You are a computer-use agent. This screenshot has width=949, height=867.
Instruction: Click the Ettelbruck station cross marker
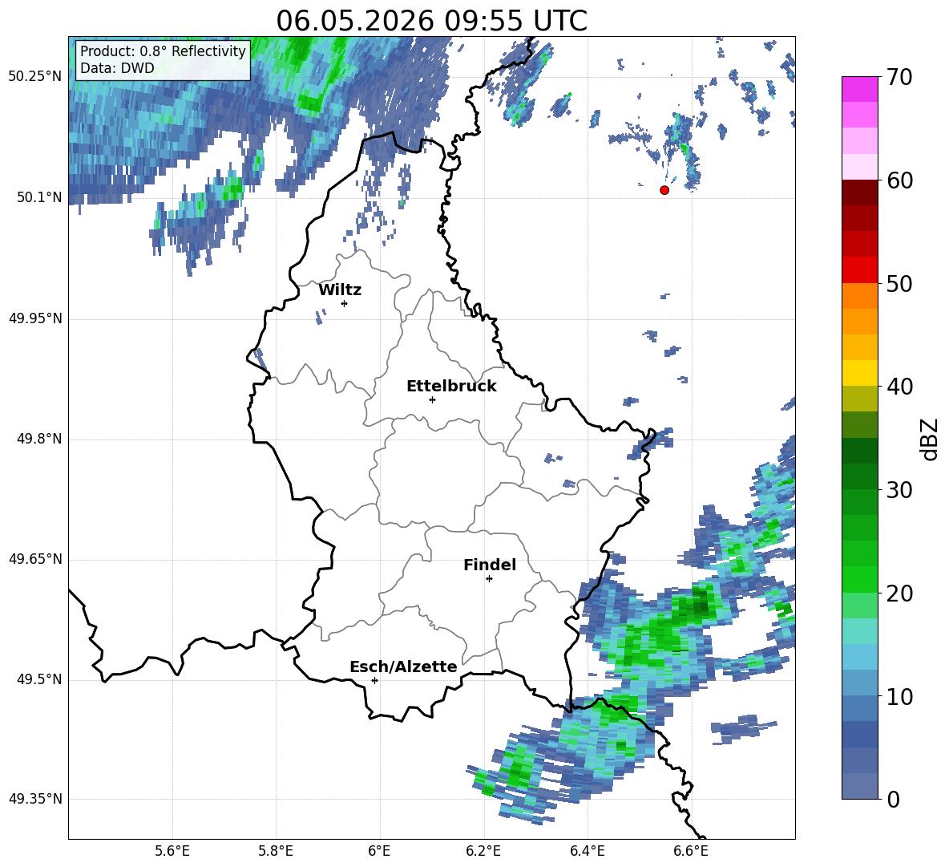pyautogui.click(x=432, y=399)
